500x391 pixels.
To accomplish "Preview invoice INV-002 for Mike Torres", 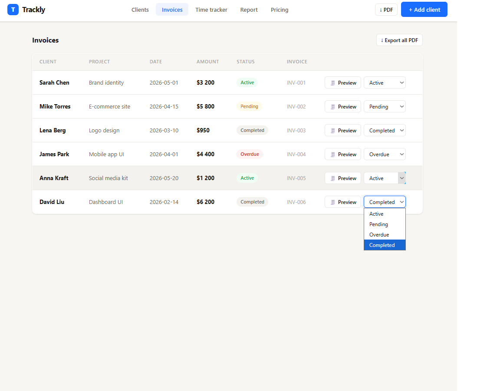I will pos(343,106).
